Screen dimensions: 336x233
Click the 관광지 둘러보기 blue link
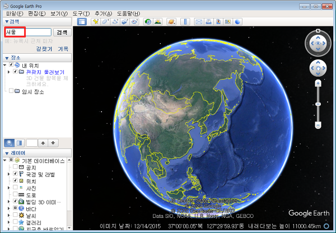[45, 72]
